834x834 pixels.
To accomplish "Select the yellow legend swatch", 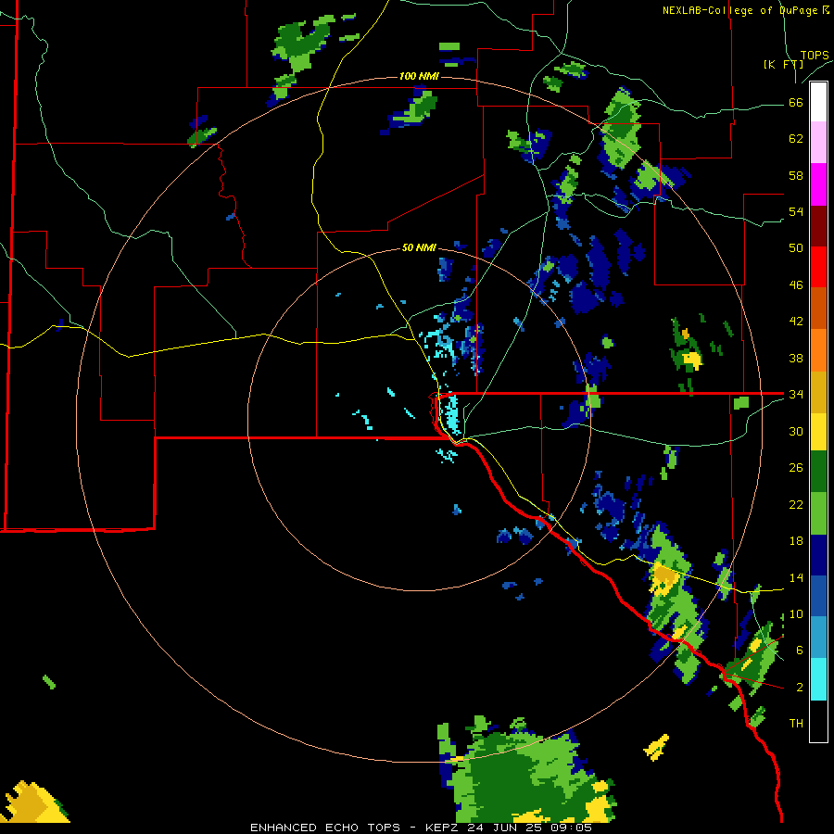I will [818, 432].
